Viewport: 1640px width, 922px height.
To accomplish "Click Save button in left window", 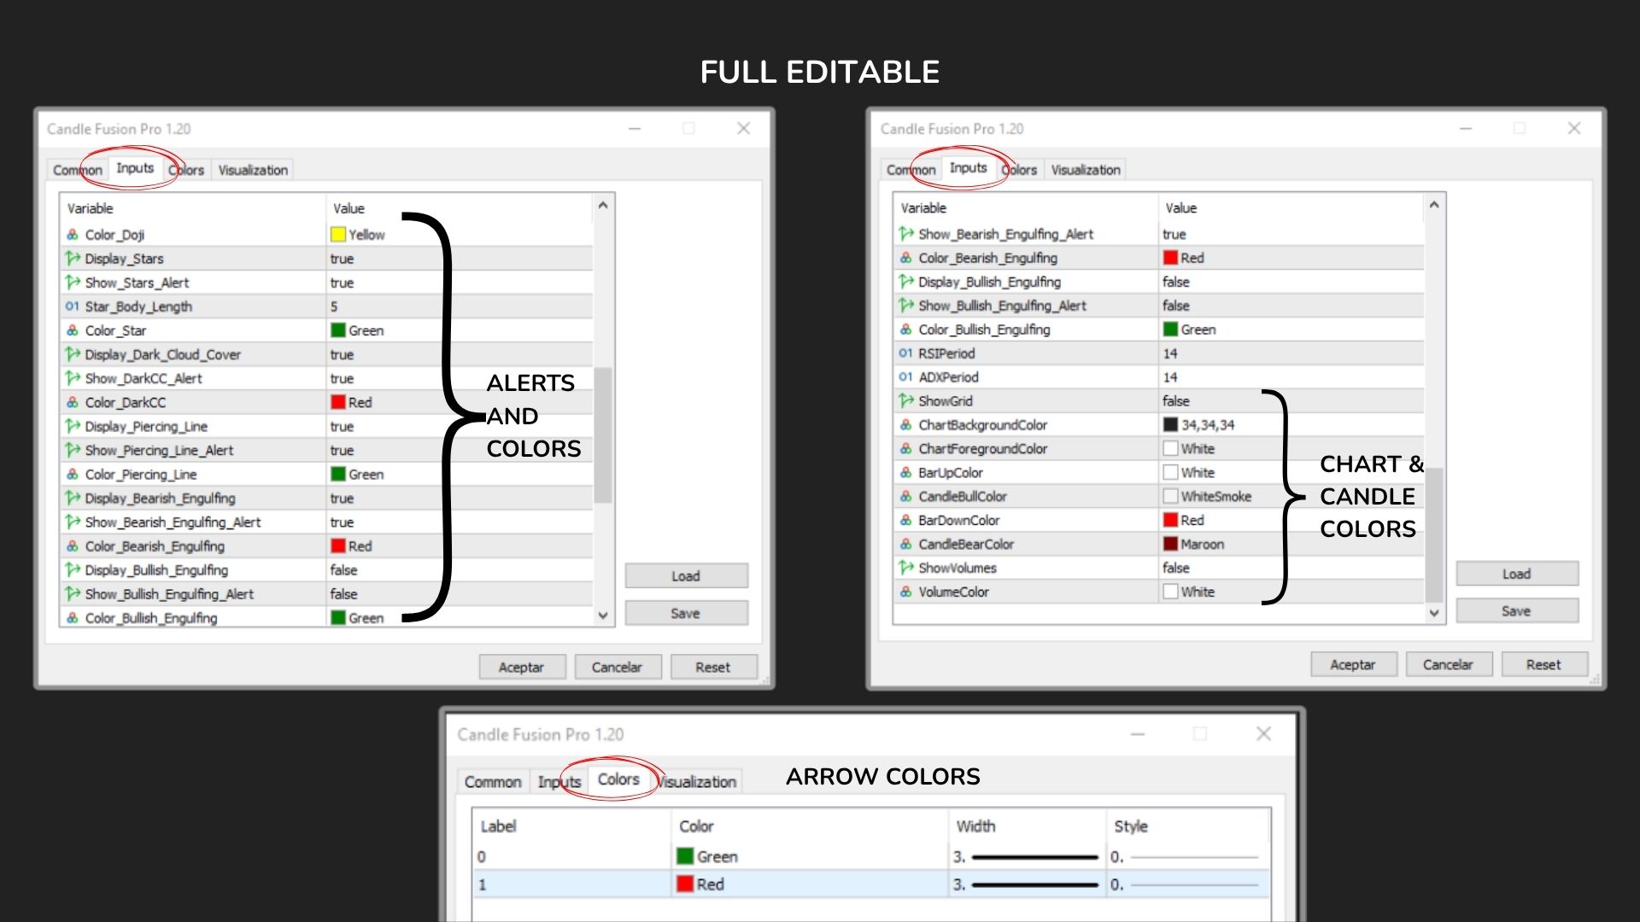I will (686, 613).
